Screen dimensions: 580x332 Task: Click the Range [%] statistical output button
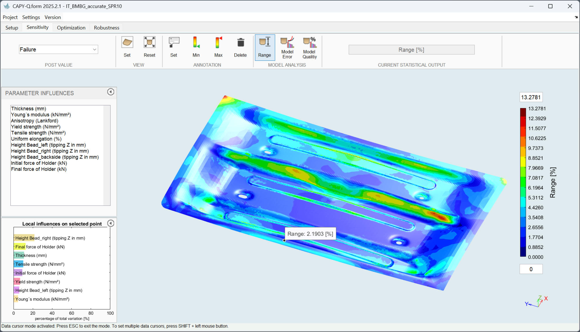(412, 50)
